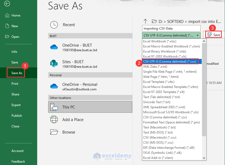Click the Save button with disk icon

(213, 34)
